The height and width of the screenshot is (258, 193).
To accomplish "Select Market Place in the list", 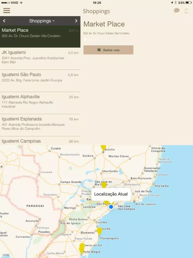I will 40,37.
